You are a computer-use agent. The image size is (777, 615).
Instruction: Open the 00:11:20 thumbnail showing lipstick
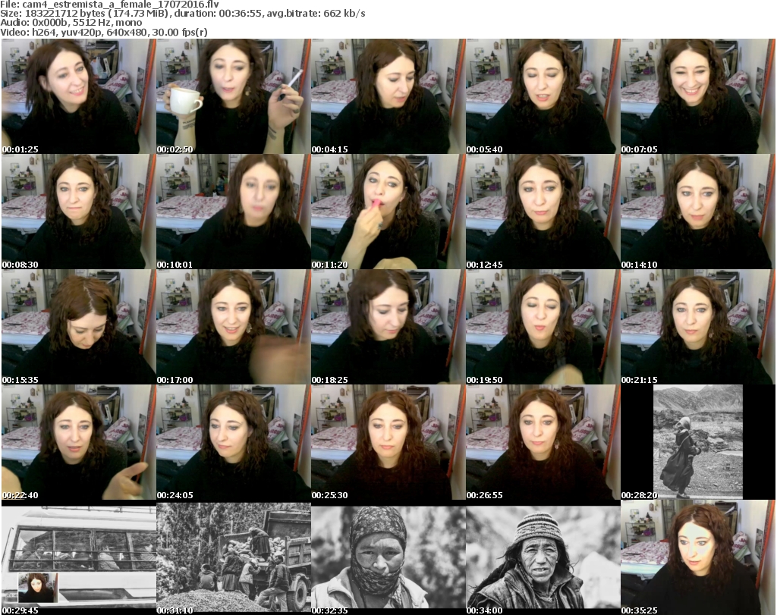388,212
